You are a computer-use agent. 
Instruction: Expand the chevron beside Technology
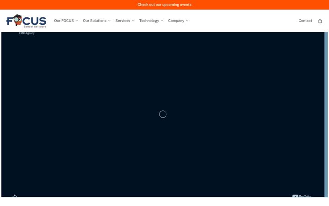coord(162,21)
